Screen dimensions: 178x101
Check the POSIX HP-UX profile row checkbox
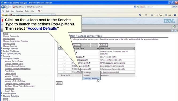[64, 63]
